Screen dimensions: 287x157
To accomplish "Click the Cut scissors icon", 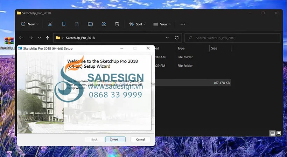I will coord(50,24).
